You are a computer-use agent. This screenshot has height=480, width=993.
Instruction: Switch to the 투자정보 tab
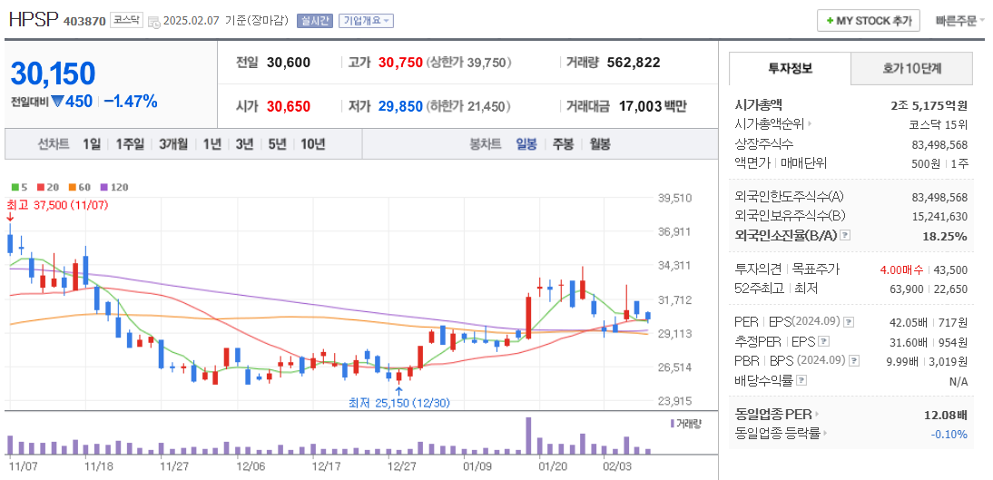[x=790, y=68]
